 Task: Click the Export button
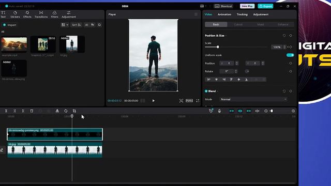click(265, 6)
